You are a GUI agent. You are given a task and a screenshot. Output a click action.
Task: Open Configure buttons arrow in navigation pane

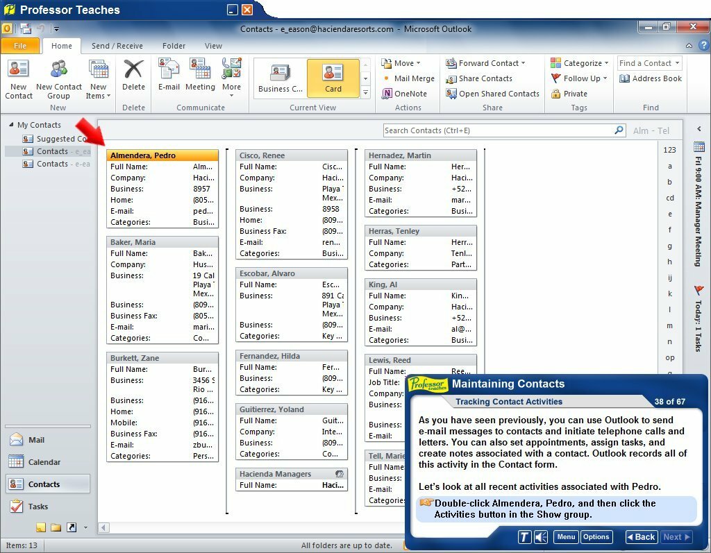(85, 527)
